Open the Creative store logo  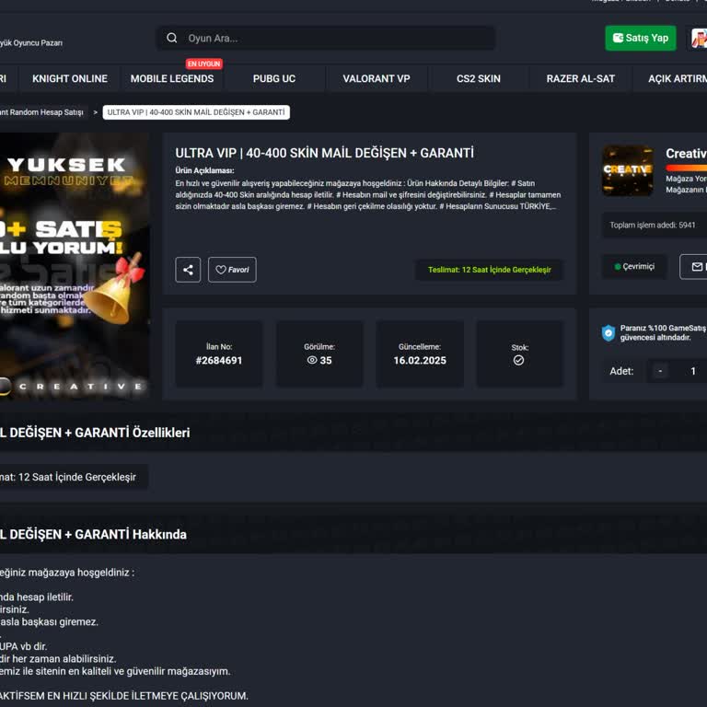(x=628, y=170)
